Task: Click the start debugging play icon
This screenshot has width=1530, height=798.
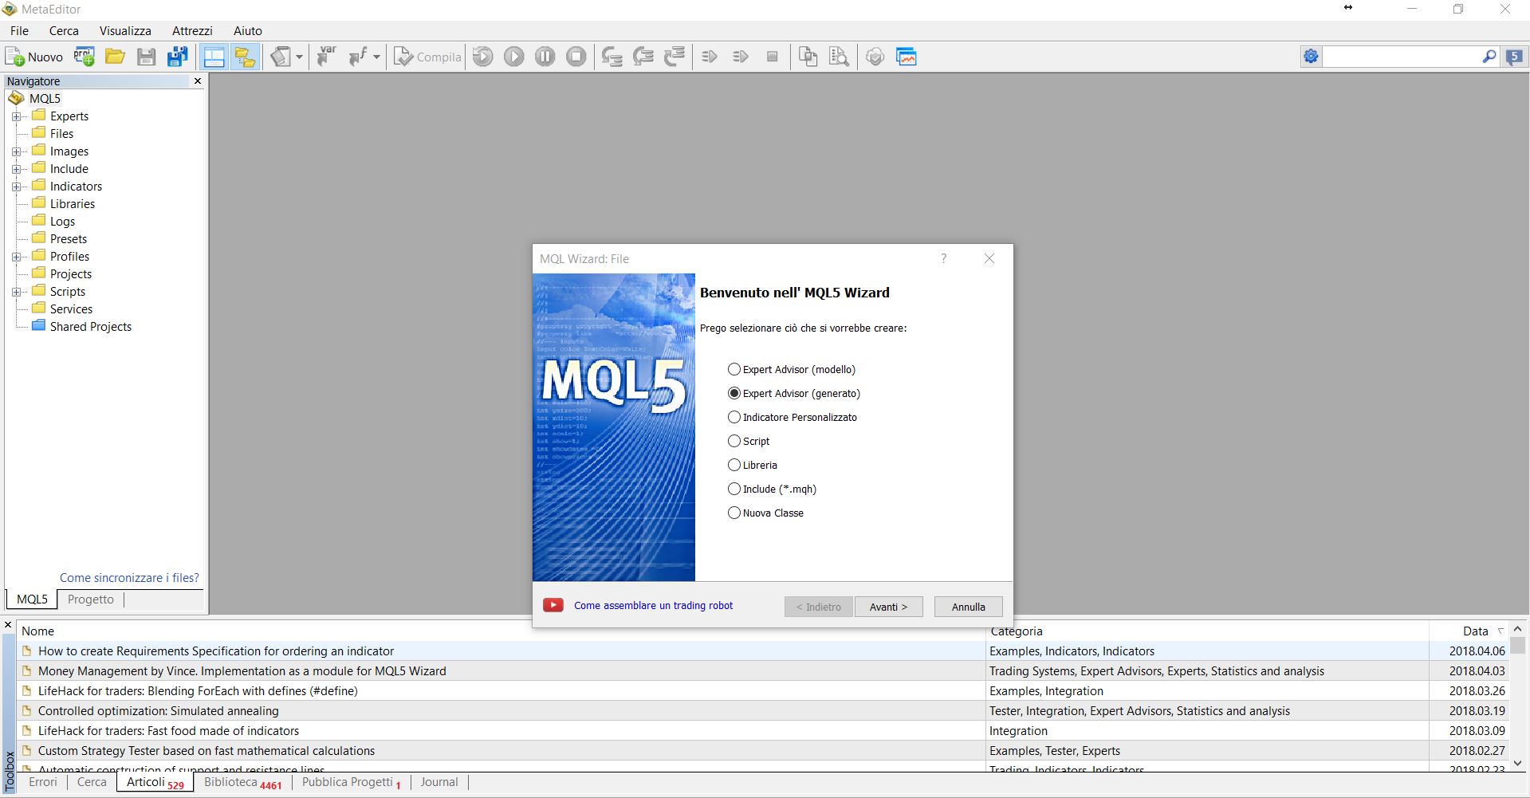Action: point(514,57)
